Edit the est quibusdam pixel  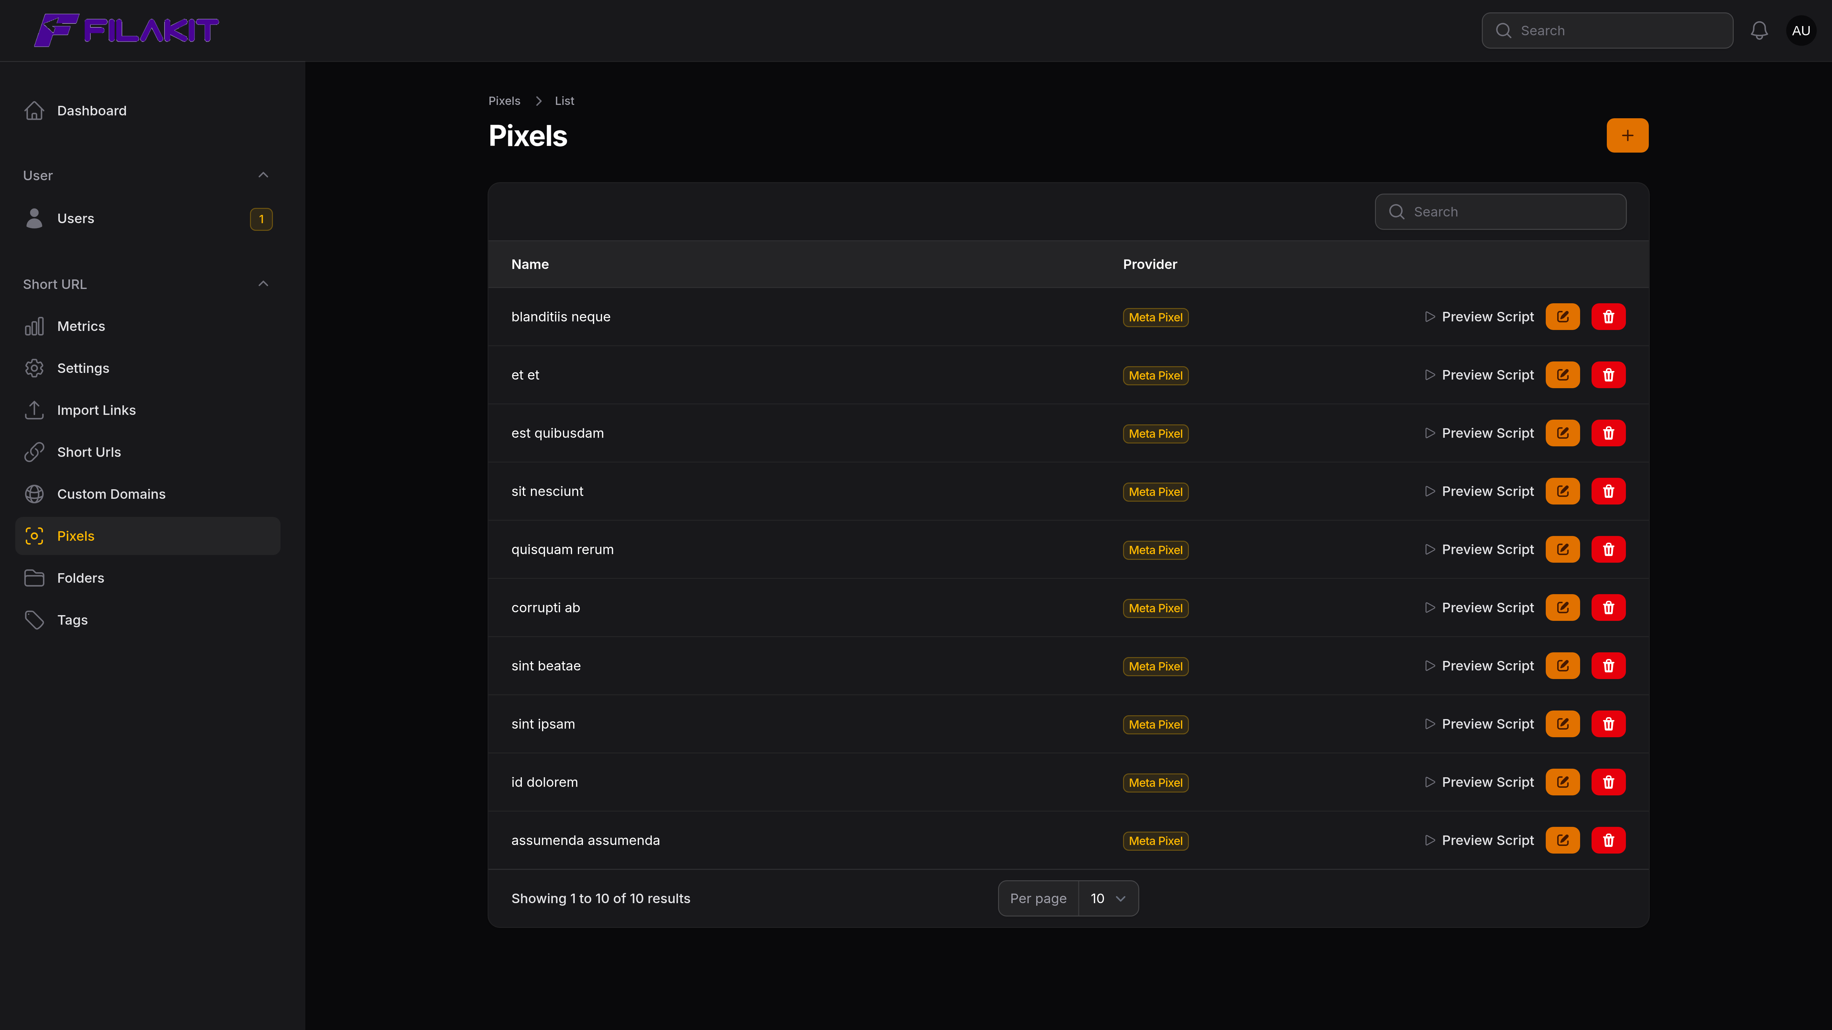click(x=1563, y=433)
